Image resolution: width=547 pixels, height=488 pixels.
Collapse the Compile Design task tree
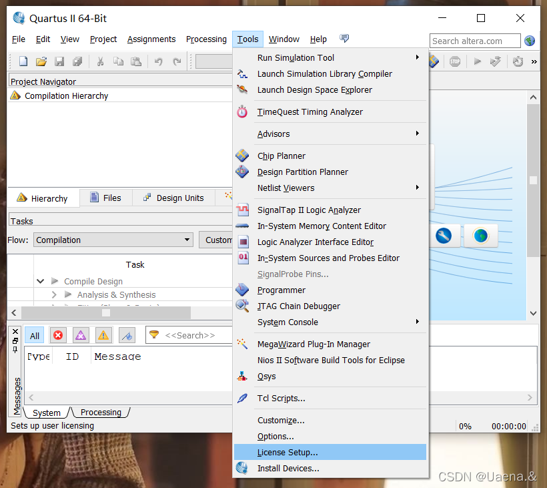pos(41,281)
